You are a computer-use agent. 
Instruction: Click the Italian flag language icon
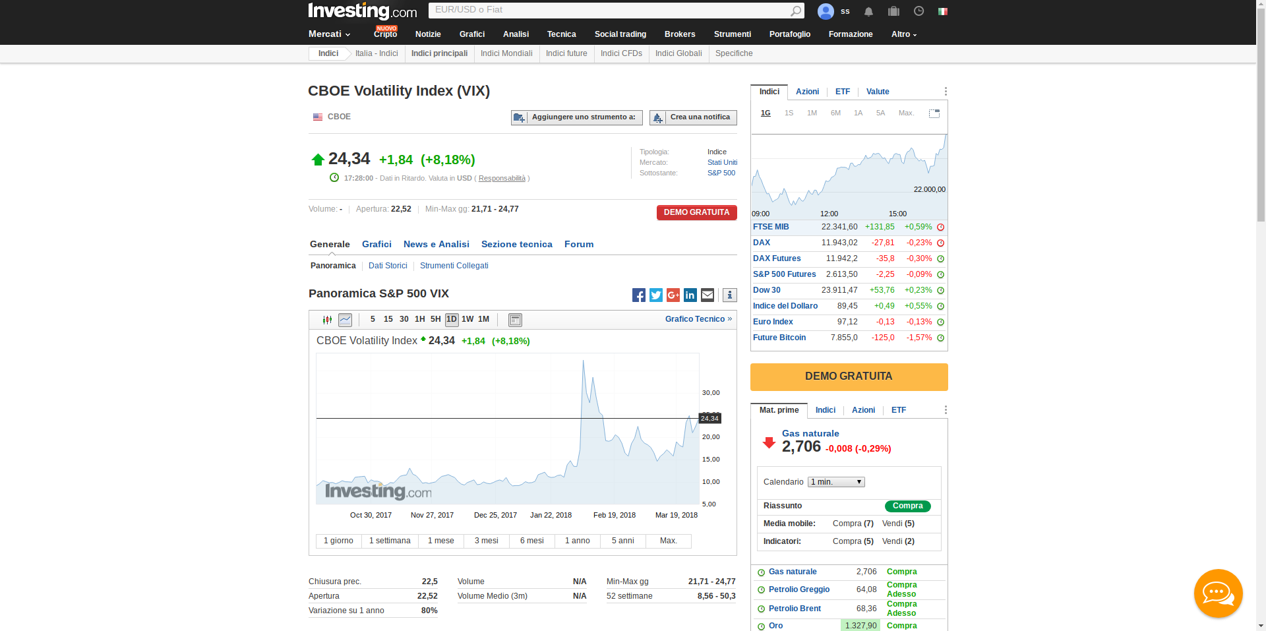(x=943, y=11)
